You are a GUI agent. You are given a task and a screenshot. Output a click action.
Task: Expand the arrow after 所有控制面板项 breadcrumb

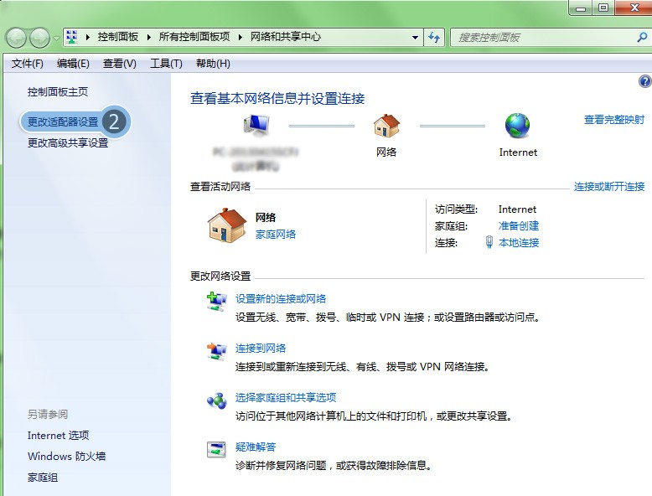241,37
